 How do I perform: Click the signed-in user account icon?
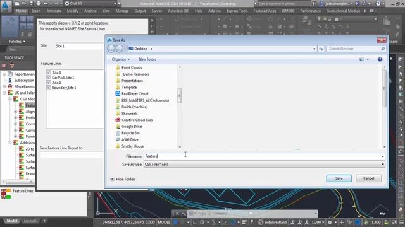322,4
